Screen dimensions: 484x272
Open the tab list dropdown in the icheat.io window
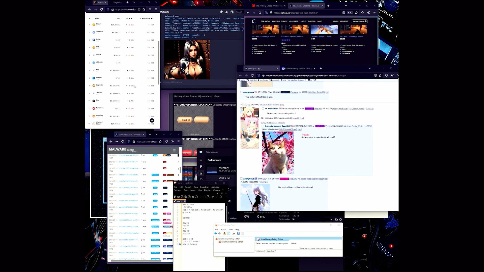click(346, 6)
